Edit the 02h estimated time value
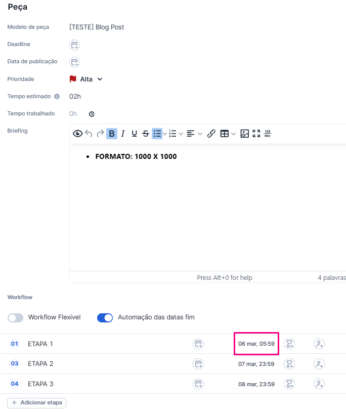Viewport: 346px width, 412px height. coord(75,97)
